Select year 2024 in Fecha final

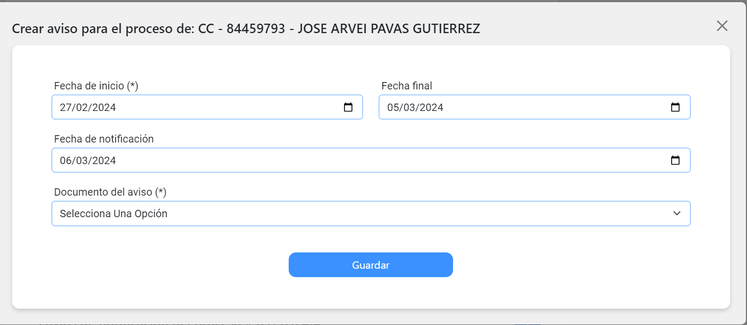tap(431, 107)
